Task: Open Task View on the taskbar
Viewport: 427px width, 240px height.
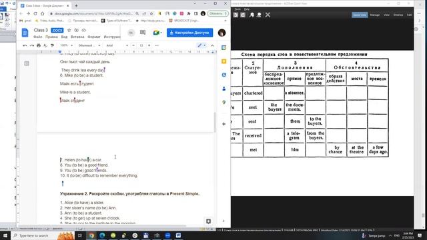Action: pos(80,235)
